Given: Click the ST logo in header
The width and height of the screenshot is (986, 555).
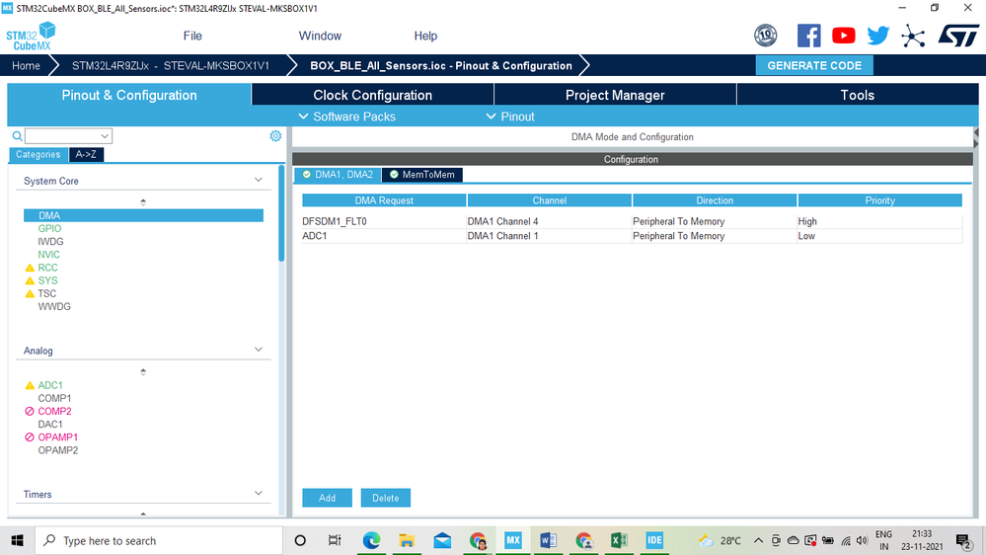Looking at the screenshot, I should tap(958, 36).
